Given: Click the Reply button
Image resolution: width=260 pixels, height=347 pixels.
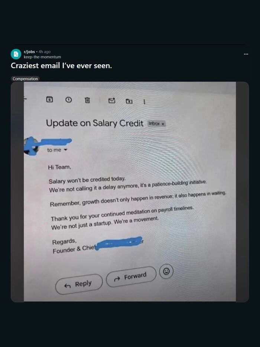Looking at the screenshot, I should (x=79, y=285).
